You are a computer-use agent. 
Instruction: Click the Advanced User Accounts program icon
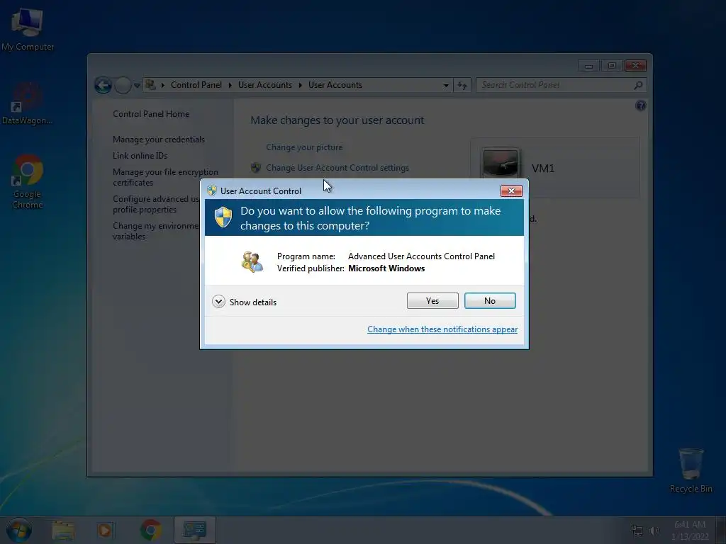click(x=252, y=262)
